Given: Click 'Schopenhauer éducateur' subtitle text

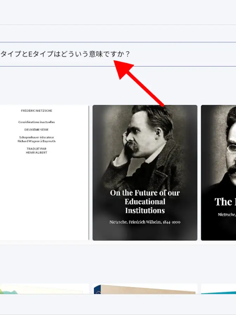Looking at the screenshot, I should [x=37, y=137].
